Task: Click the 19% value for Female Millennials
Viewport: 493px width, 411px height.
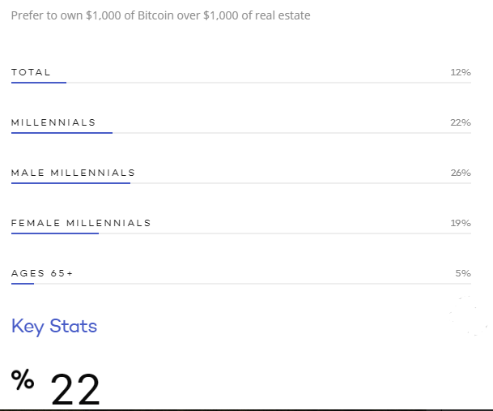Action: point(460,223)
